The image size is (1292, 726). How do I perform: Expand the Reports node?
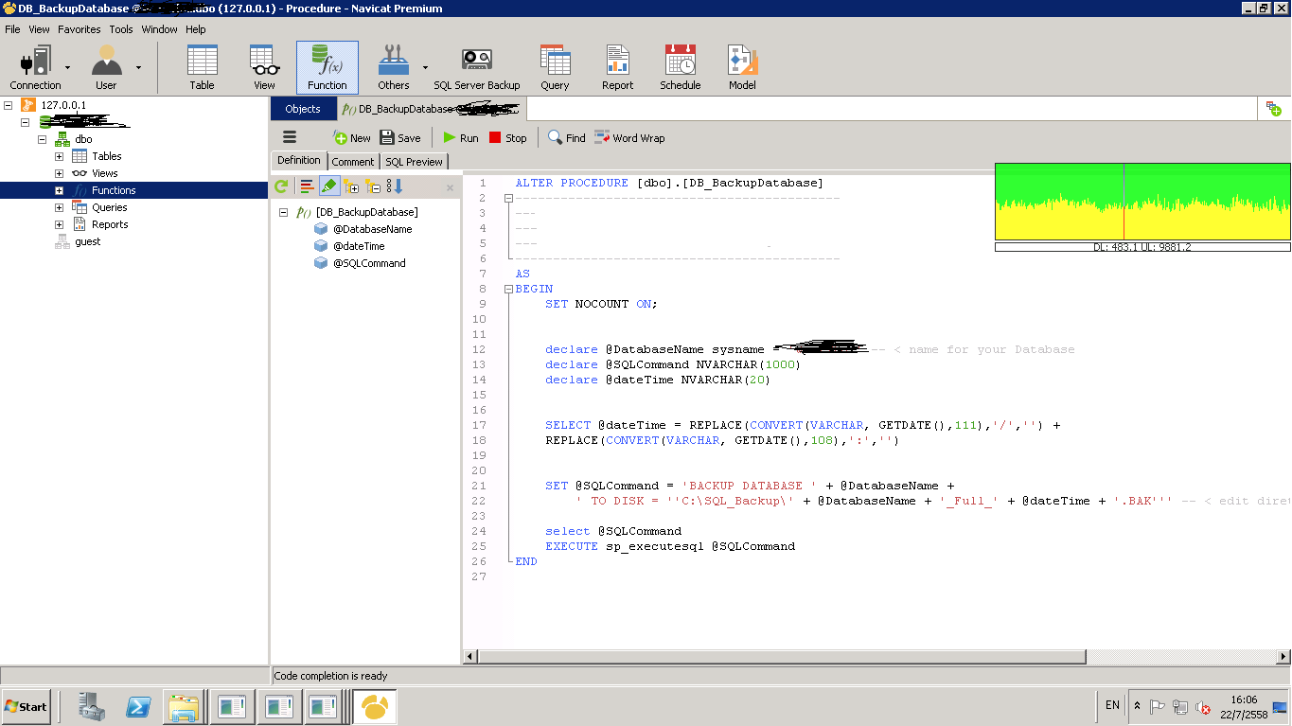point(59,224)
